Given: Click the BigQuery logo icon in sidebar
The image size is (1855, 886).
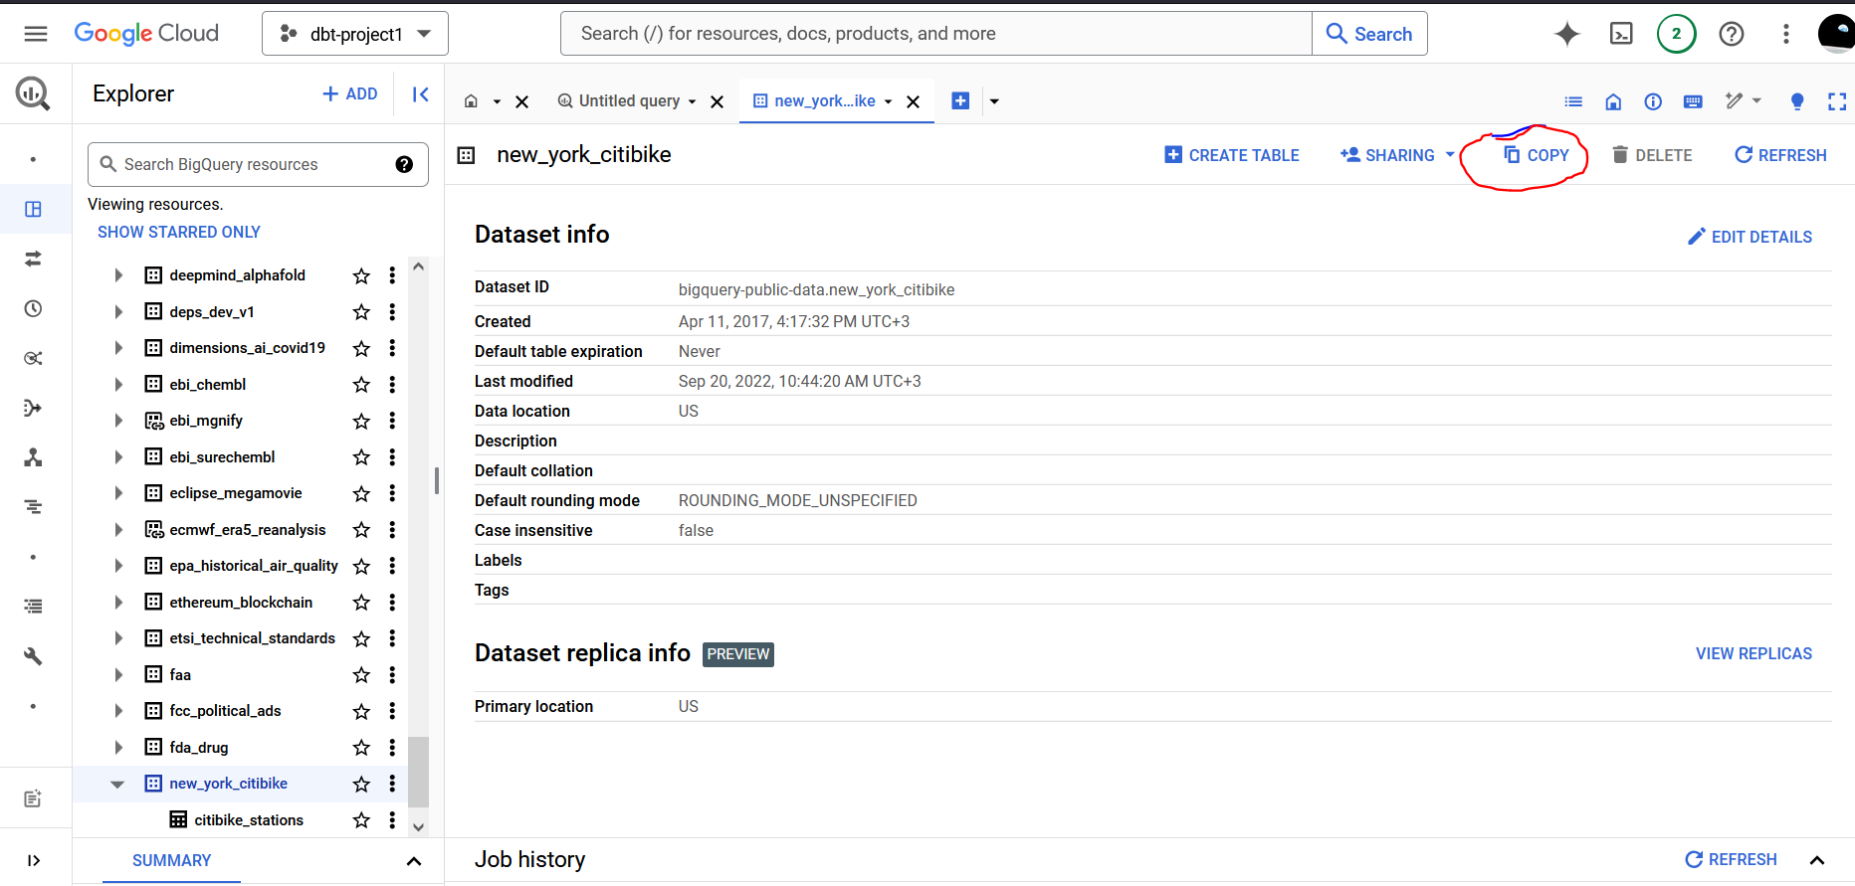Looking at the screenshot, I should tap(32, 93).
